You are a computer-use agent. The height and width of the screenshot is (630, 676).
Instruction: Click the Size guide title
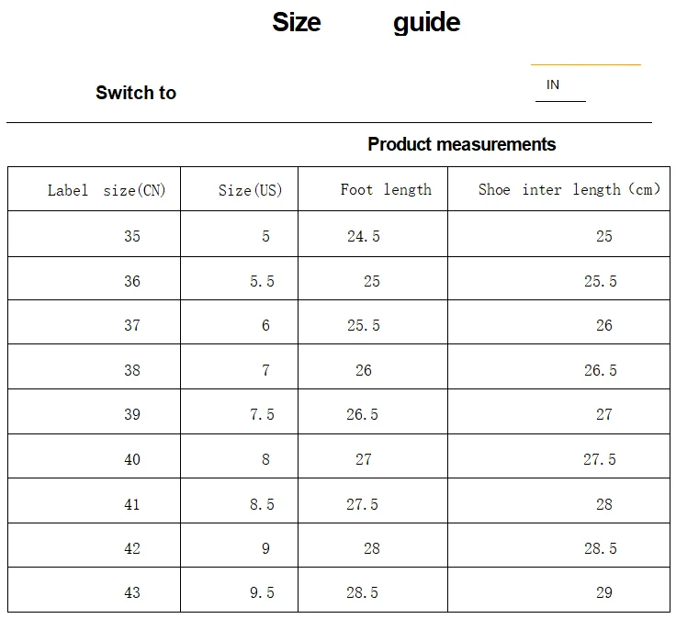pyautogui.click(x=366, y=22)
